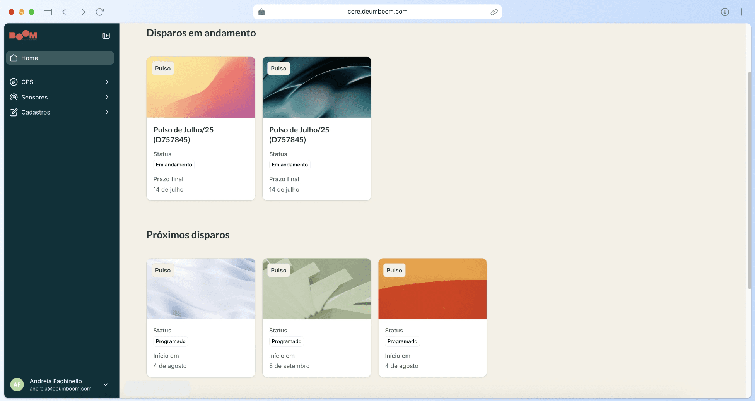
Task: Click the page vertical scrollbar
Action: (749, 180)
